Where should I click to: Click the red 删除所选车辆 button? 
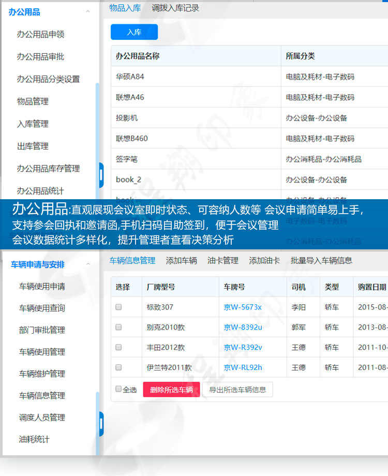[x=172, y=390]
